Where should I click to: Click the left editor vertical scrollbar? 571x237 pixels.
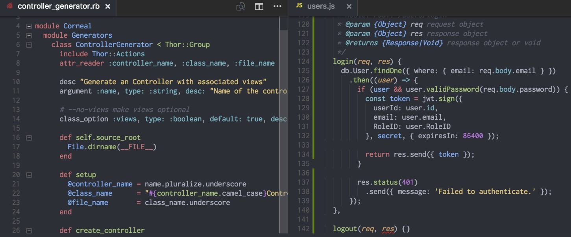(x=284, y=126)
